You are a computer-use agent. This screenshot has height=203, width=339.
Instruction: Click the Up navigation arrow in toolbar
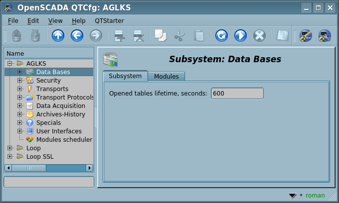[x=58, y=36]
